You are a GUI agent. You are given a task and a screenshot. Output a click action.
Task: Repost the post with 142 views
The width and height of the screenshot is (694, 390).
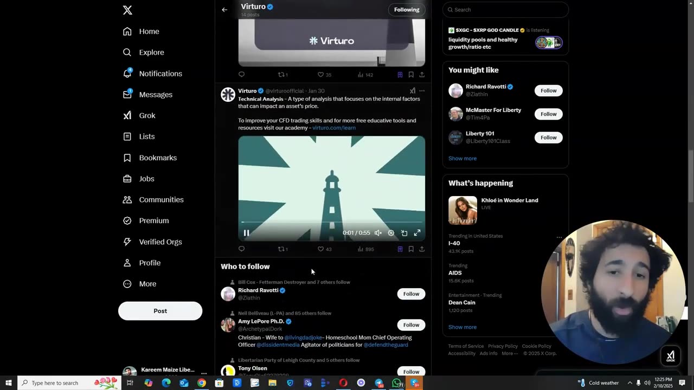coord(282,75)
